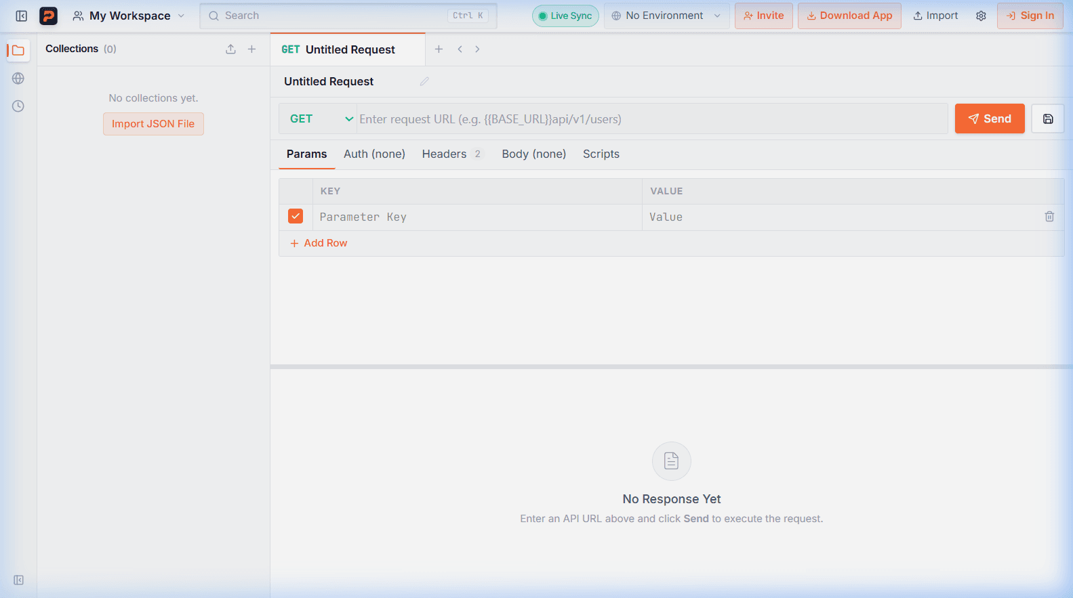Save the request with disk icon

click(1048, 119)
